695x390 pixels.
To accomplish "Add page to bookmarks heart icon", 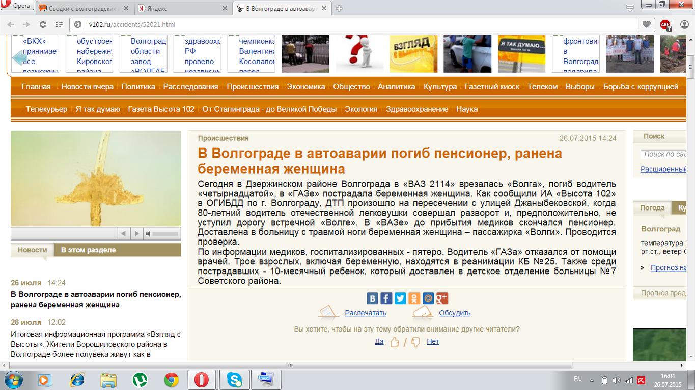I will click(x=646, y=24).
